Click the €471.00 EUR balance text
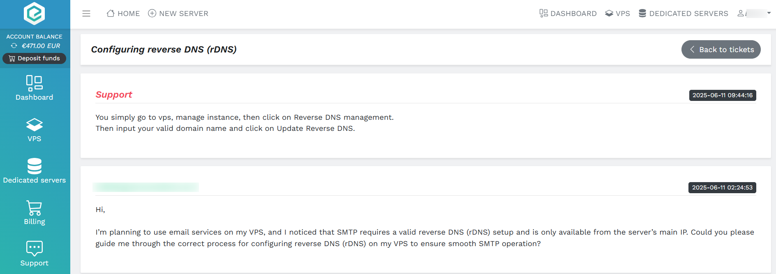Image resolution: width=776 pixels, height=274 pixels. click(x=41, y=46)
